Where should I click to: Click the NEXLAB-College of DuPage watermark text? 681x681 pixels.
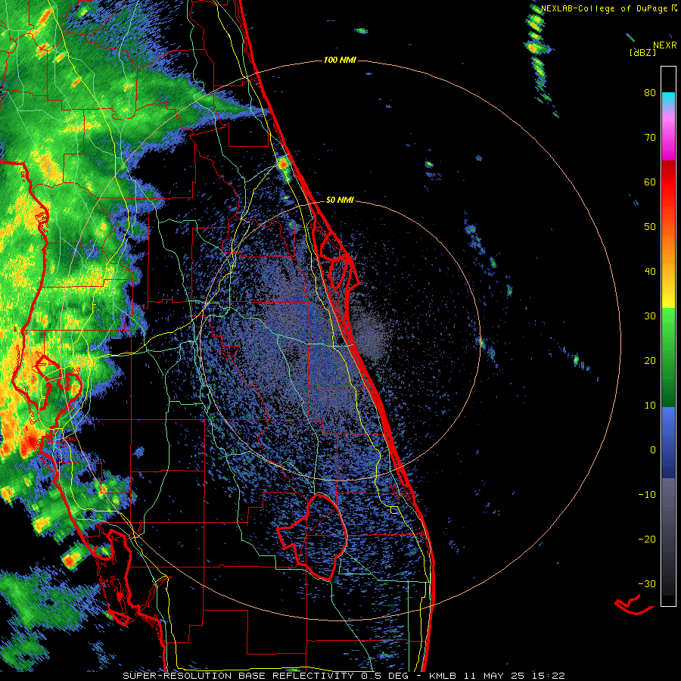(604, 8)
